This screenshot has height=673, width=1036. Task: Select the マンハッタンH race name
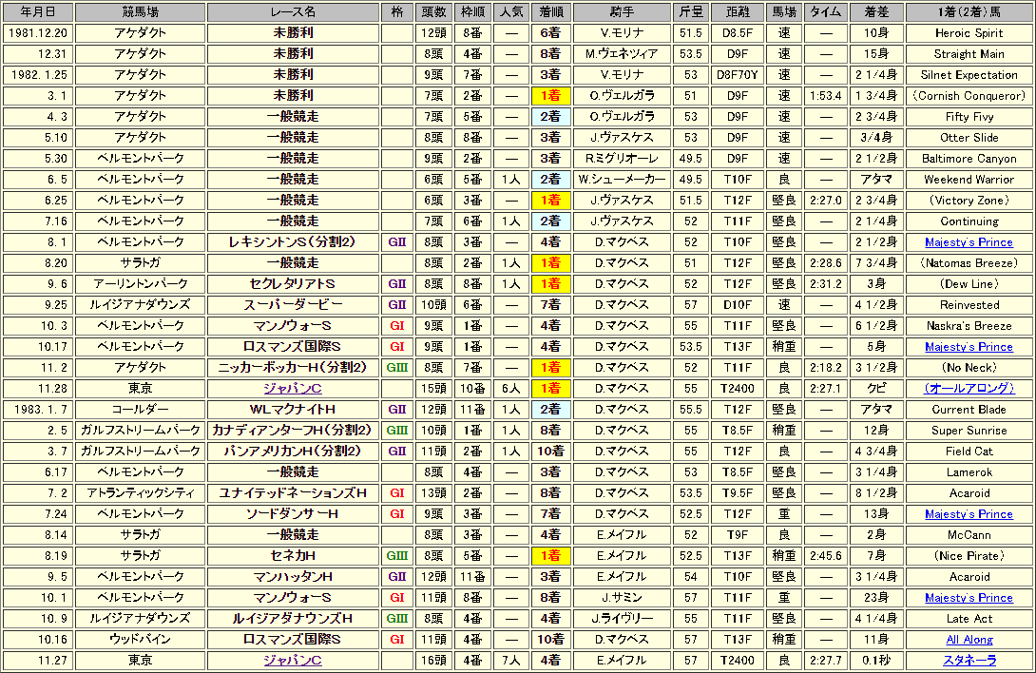point(294,576)
